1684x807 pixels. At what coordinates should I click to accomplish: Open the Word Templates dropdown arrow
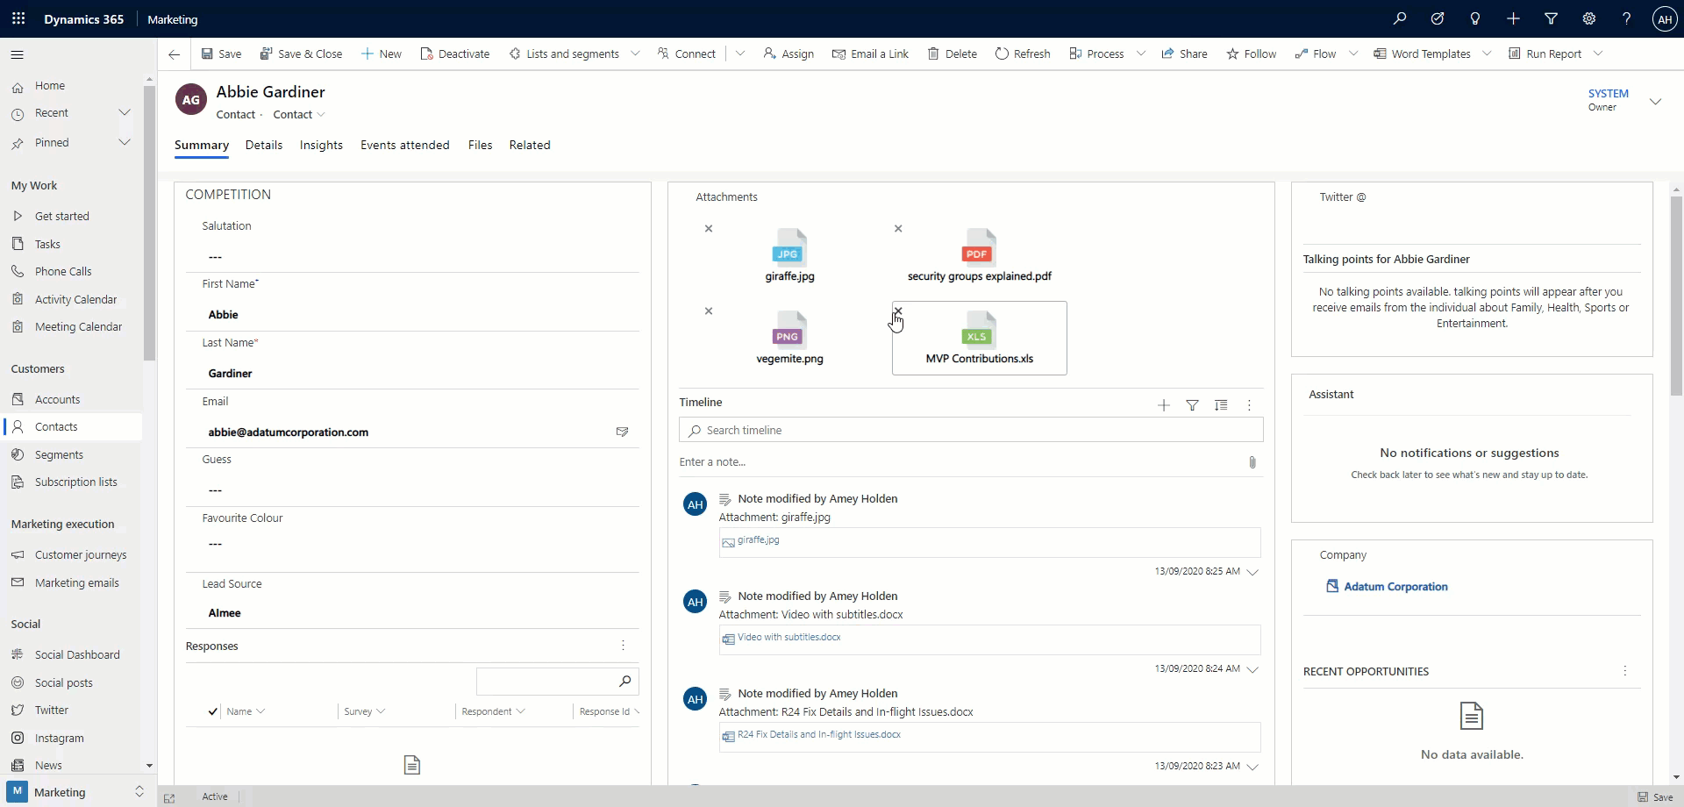(1488, 54)
